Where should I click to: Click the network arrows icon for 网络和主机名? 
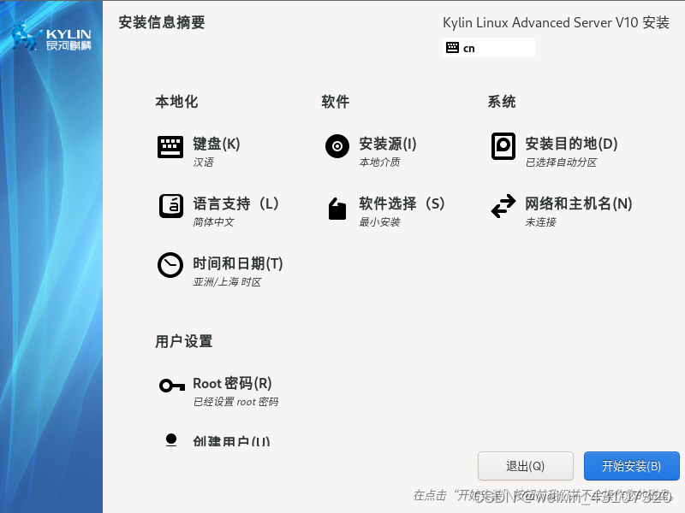click(503, 206)
